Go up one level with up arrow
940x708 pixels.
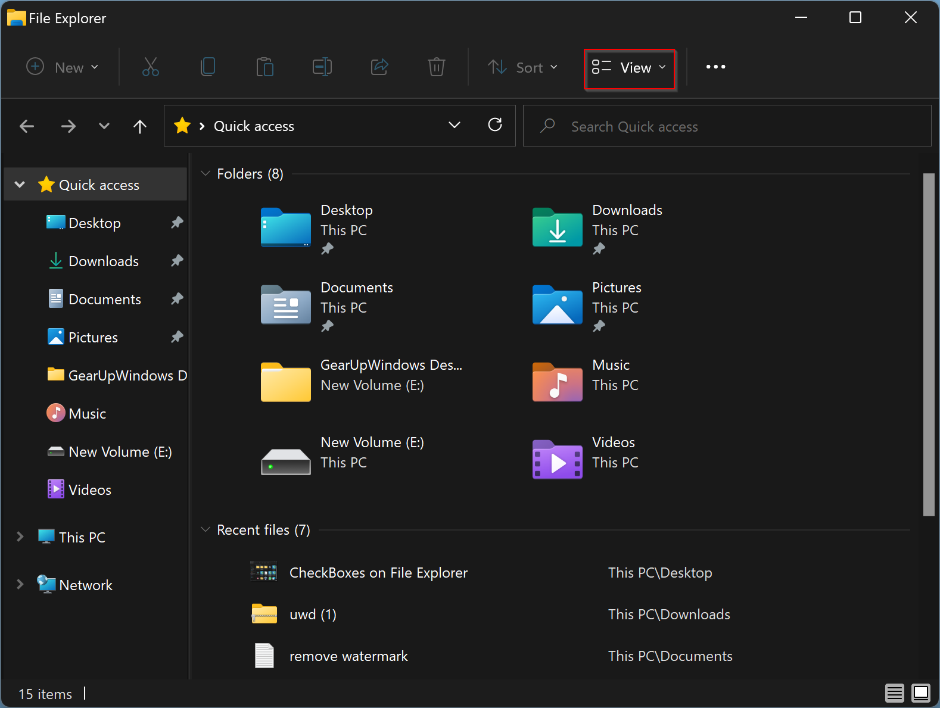140,126
